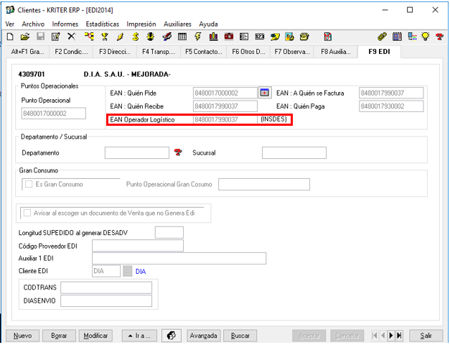Screen dimensions: 450x345
Task: Open the Ayuda menu
Action: coord(208,24)
